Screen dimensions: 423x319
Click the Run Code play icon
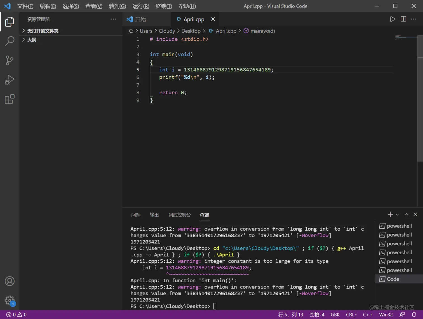point(393,19)
